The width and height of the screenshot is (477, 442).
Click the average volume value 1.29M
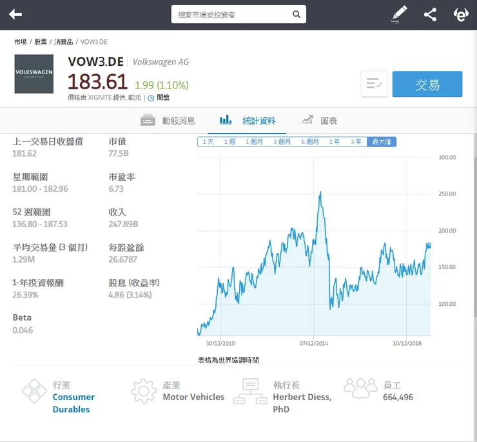(23, 259)
